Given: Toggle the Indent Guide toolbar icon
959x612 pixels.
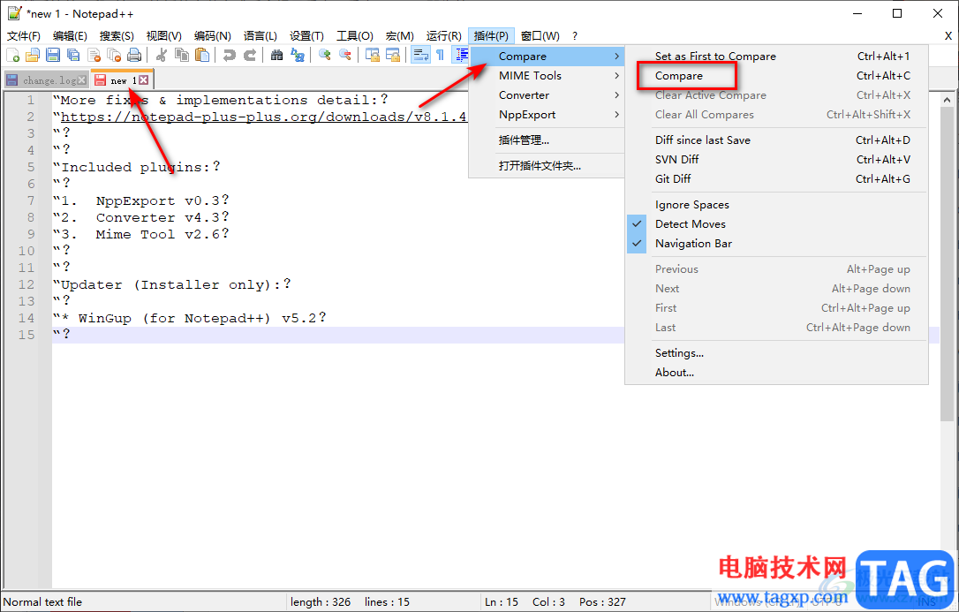Looking at the screenshot, I should pos(461,56).
